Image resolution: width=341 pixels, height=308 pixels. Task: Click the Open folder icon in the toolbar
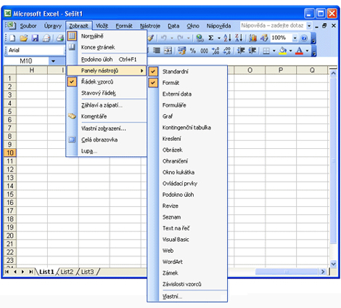pos(23,38)
